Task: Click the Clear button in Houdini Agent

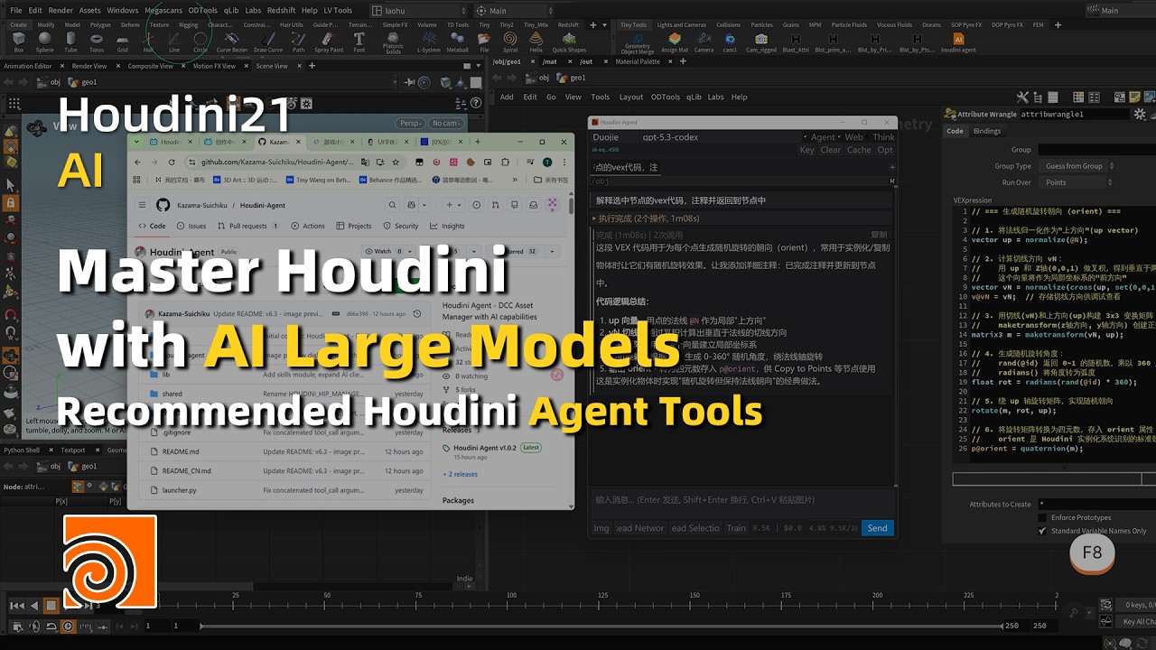Action: [x=831, y=150]
